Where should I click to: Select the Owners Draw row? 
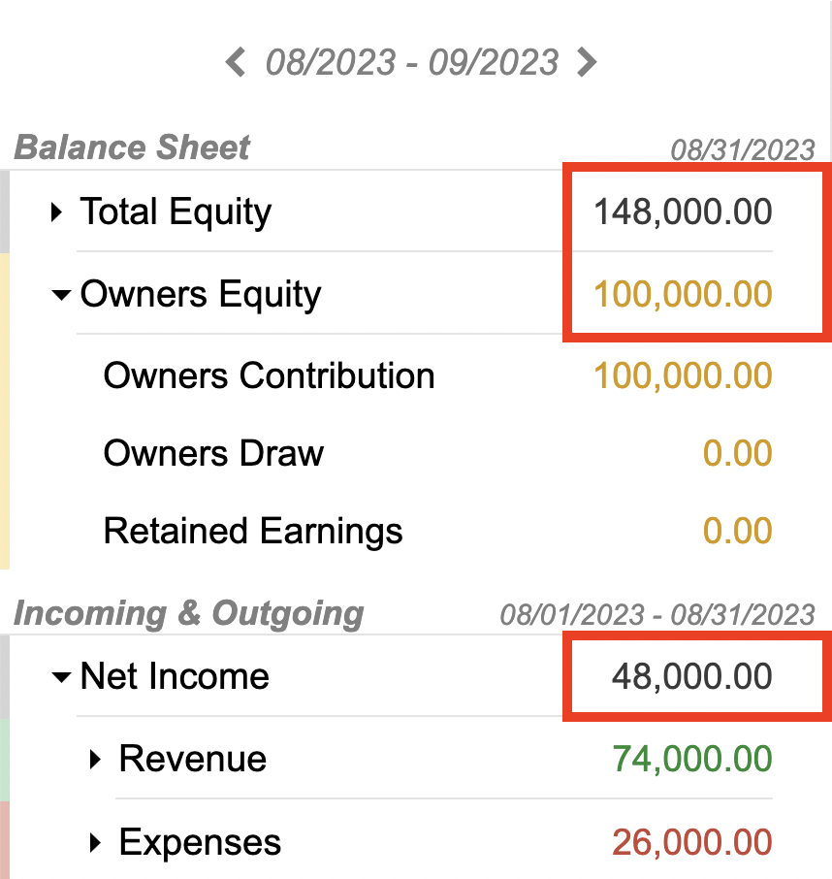[212, 453]
